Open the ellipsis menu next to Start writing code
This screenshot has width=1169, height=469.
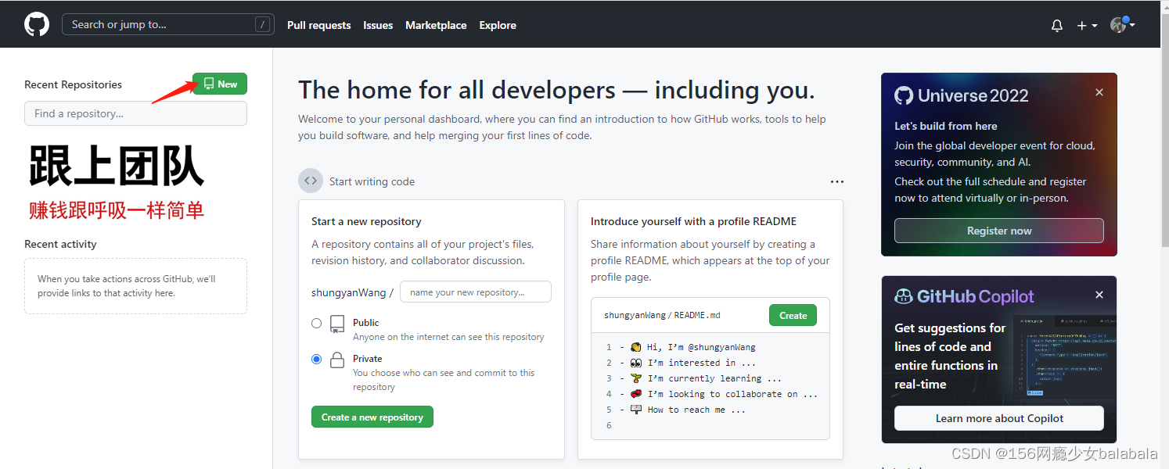pos(836,181)
